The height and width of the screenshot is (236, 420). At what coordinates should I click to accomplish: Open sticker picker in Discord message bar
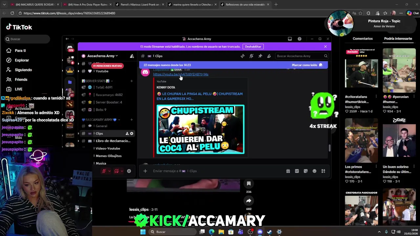click(306, 171)
